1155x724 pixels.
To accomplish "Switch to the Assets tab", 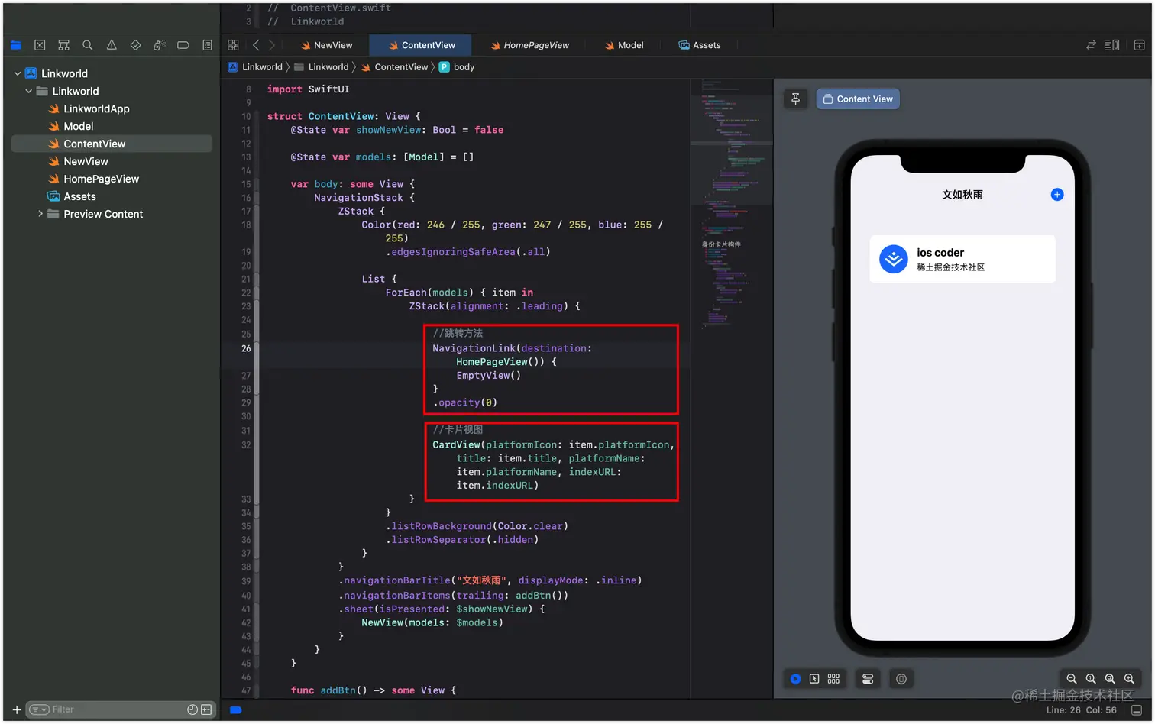I will (700, 45).
